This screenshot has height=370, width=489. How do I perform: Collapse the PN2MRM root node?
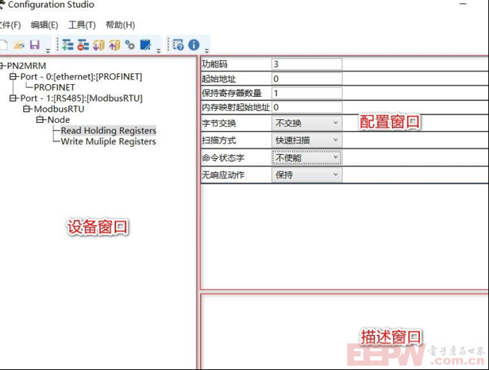point(2,66)
